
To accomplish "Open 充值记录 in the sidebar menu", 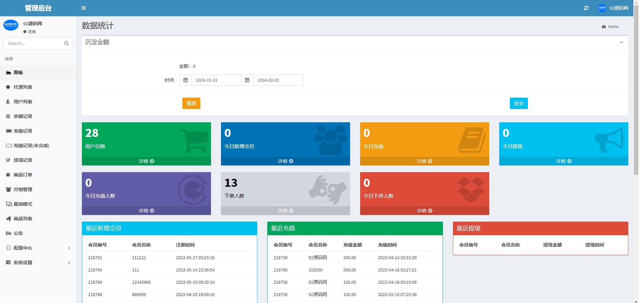I will 38,131.
